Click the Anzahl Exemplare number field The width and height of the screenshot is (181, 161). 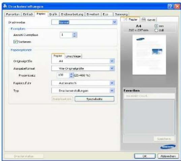point(66,35)
